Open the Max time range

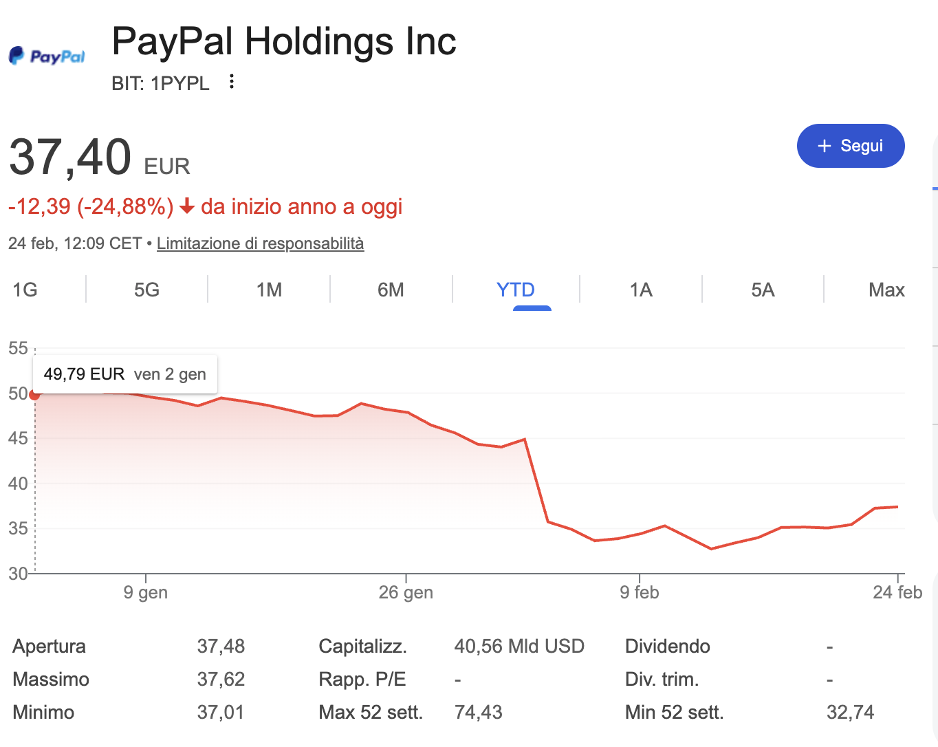pos(886,290)
